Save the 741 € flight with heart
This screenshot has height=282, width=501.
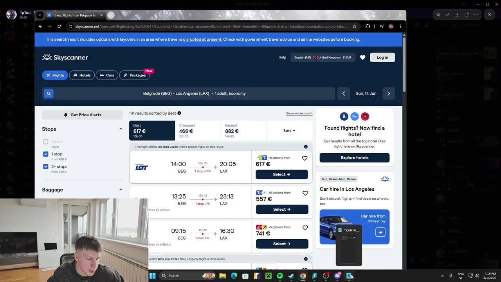click(x=305, y=228)
